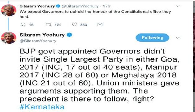Screen dimensions: 195x112
Task: Click the 363 likes count
Action: [x=84, y=25]
